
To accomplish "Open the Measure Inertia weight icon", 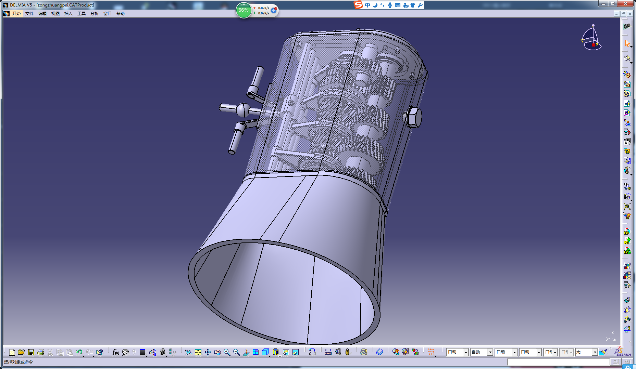I will pyautogui.click(x=347, y=352).
